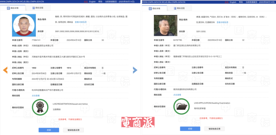Select right page 代理/办理机构 agency value

click(x=185, y=89)
